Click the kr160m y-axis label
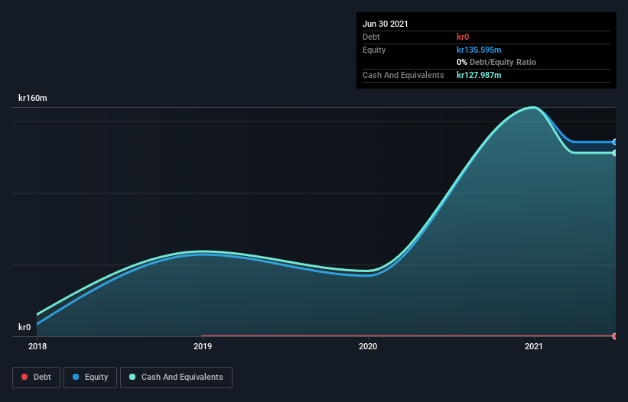 (x=33, y=98)
